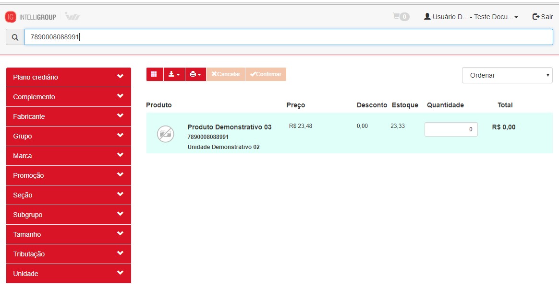Expand the Promoção filter

(69, 175)
